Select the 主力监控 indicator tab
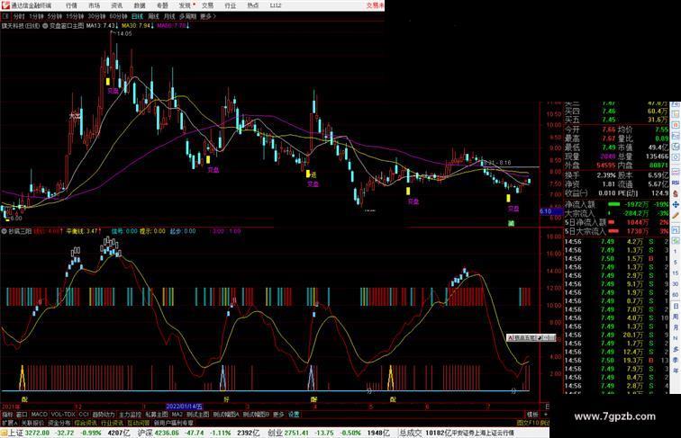This screenshot has width=681, height=438. [130, 415]
